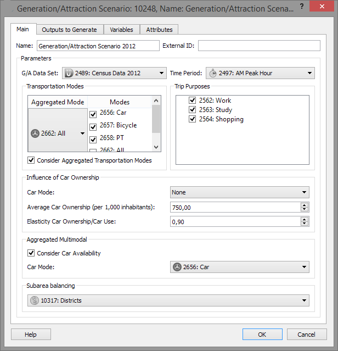The image size is (338, 351).
Task: Open the Subarea balancing Districts dropdown
Action: (168, 300)
